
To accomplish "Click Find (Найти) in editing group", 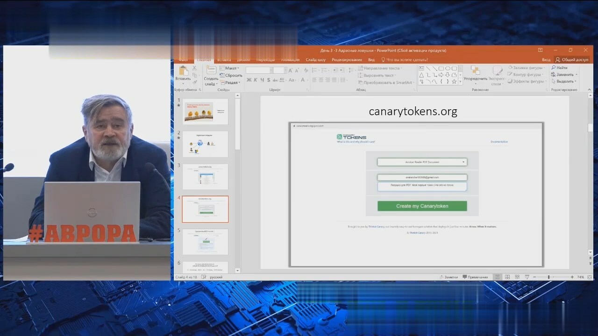I will 560,68.
